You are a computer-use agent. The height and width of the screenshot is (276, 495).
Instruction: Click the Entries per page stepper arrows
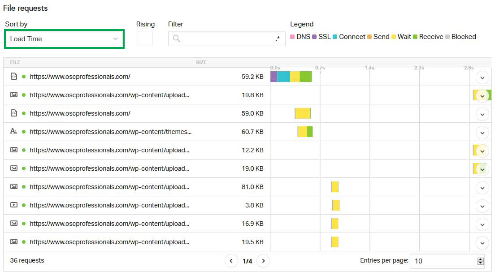[x=481, y=261]
